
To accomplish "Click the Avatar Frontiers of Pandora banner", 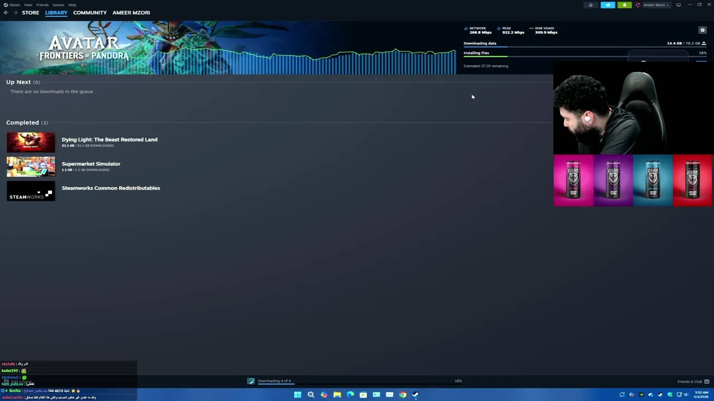I will click(228, 48).
